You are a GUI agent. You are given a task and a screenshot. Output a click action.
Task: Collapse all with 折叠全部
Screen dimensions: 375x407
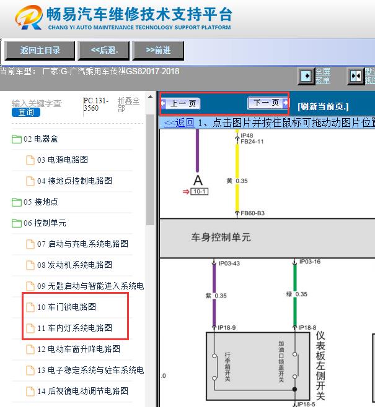click(129, 105)
